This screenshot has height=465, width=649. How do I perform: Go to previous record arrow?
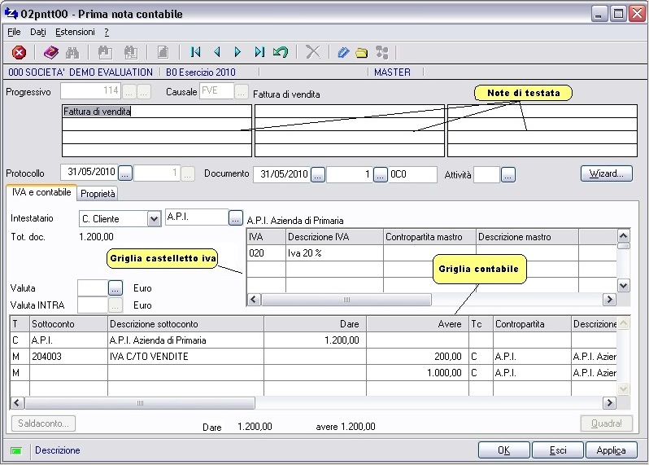(x=216, y=52)
